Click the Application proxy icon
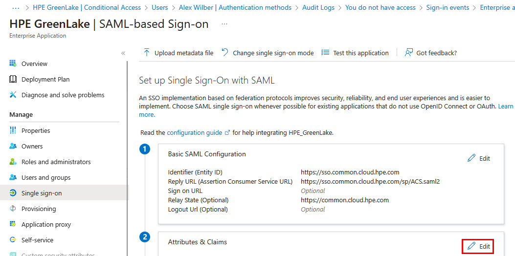515x256 pixels. point(13,224)
